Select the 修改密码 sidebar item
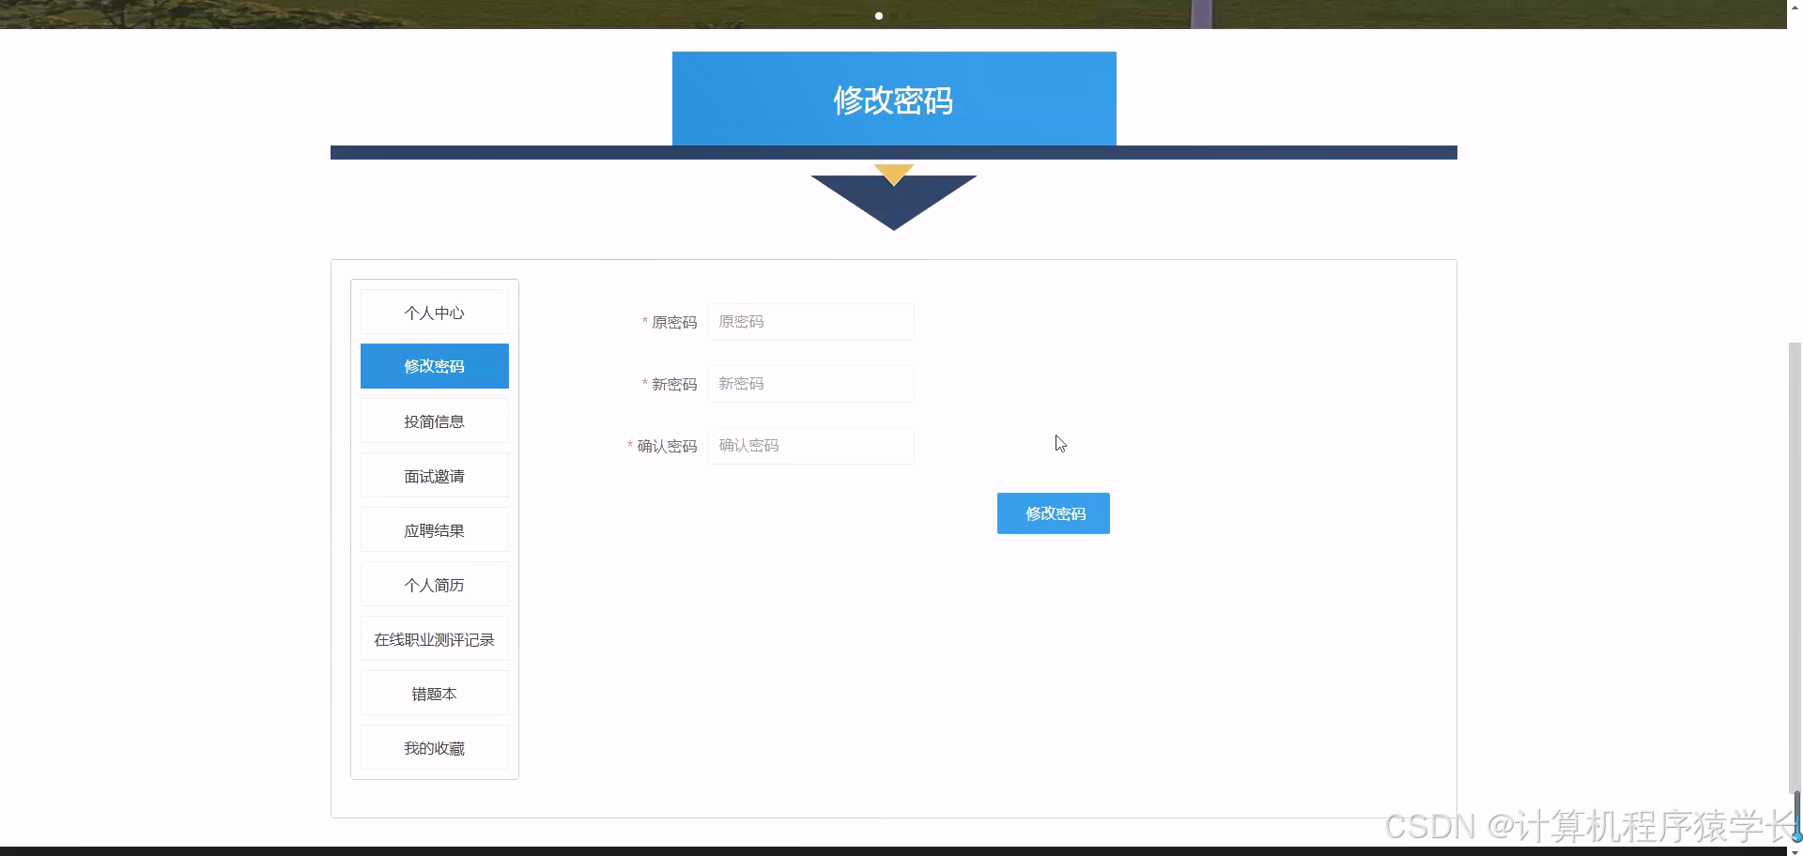1803x856 pixels. [434, 366]
